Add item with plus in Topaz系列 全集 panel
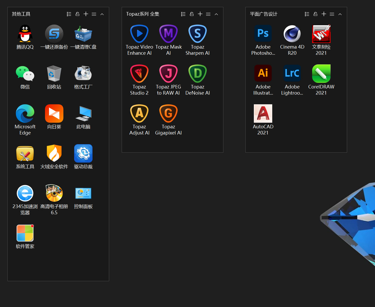375x307 pixels. pyautogui.click(x=200, y=14)
